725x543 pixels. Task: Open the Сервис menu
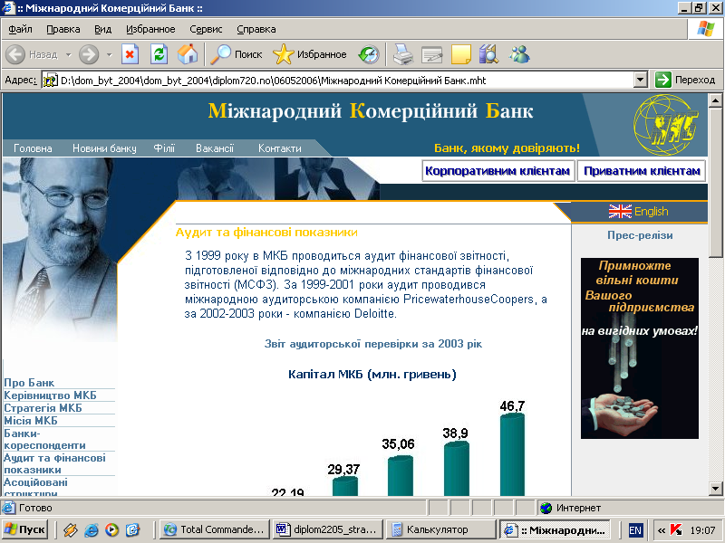[x=206, y=29]
